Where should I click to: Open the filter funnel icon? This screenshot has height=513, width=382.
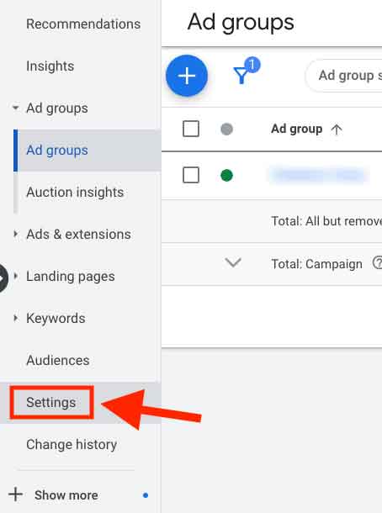pyautogui.click(x=241, y=75)
